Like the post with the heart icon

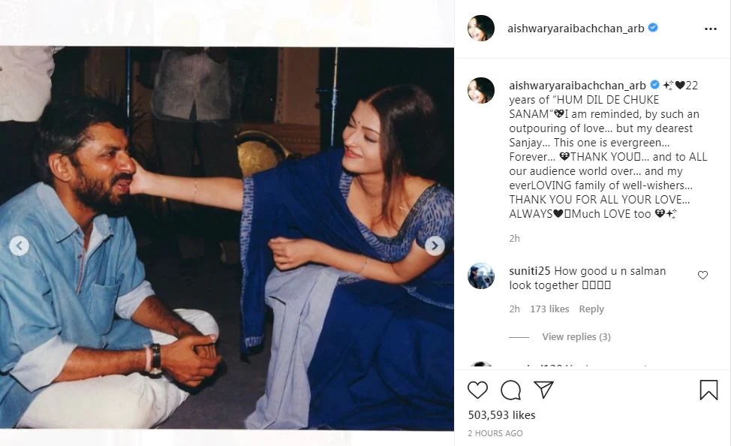[477, 390]
